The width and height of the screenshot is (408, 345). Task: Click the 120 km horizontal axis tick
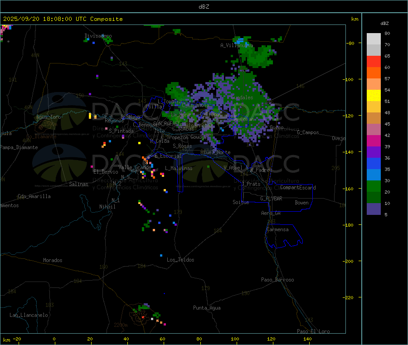271,339
